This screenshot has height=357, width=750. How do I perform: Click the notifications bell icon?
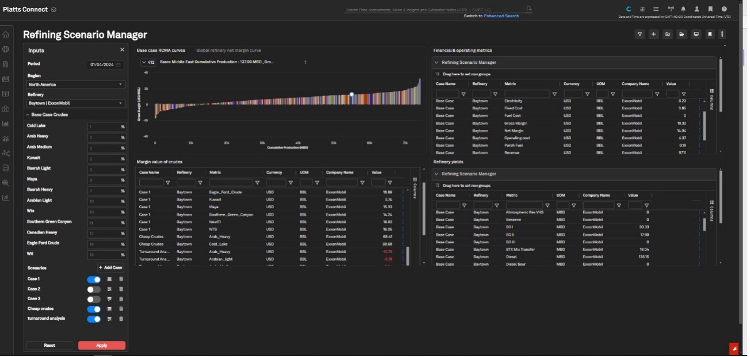[683, 9]
